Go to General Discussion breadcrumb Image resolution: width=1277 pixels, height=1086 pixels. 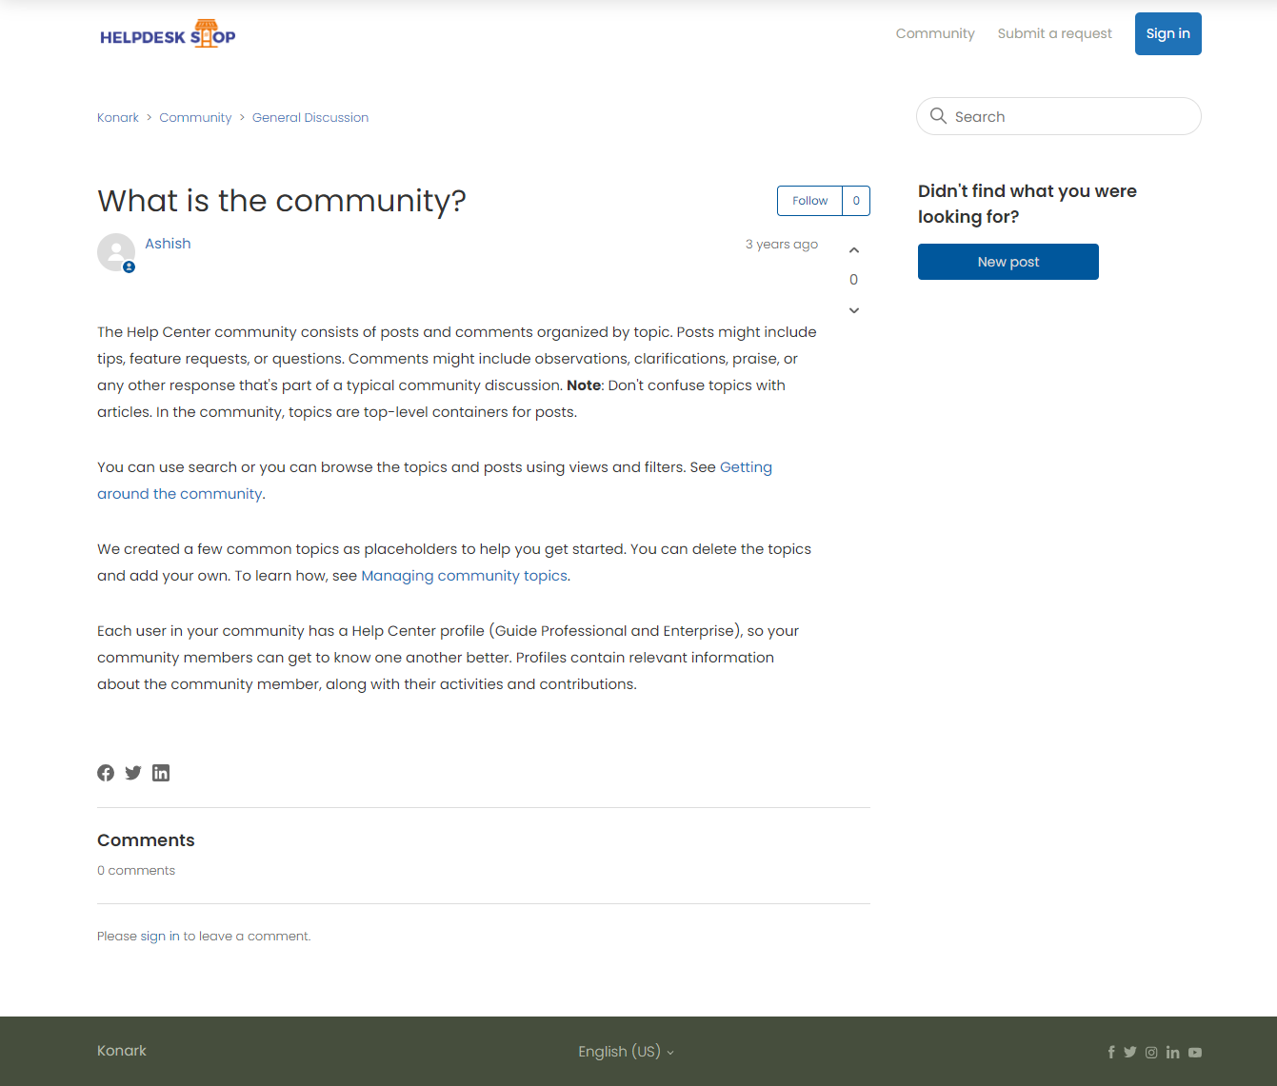(x=310, y=118)
